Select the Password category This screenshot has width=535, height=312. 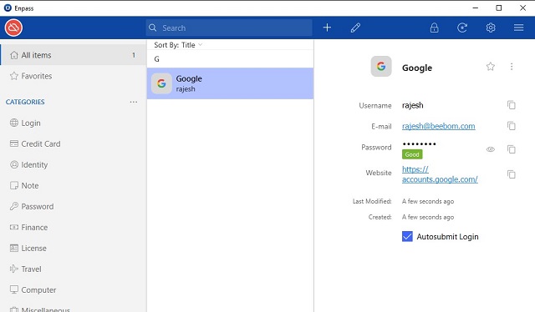[73, 206]
